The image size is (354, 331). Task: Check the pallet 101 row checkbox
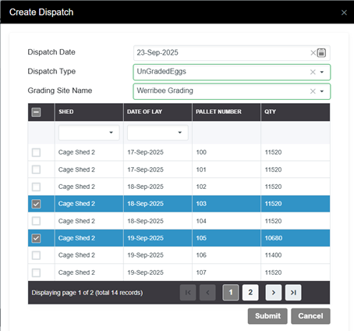[x=36, y=169]
